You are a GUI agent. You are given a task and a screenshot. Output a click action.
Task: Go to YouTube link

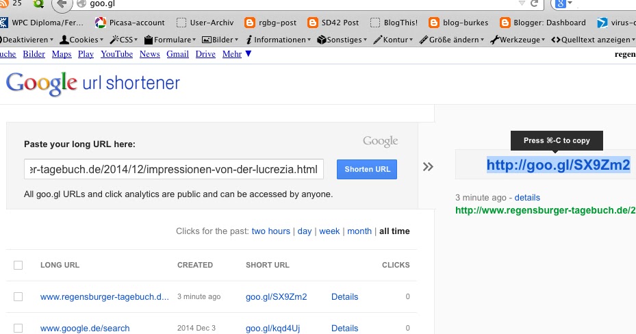(x=117, y=54)
